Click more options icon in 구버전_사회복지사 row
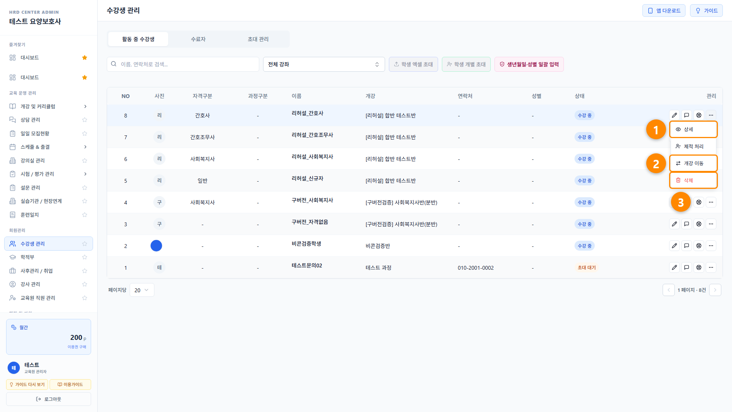The height and width of the screenshot is (412, 732). [x=711, y=202]
